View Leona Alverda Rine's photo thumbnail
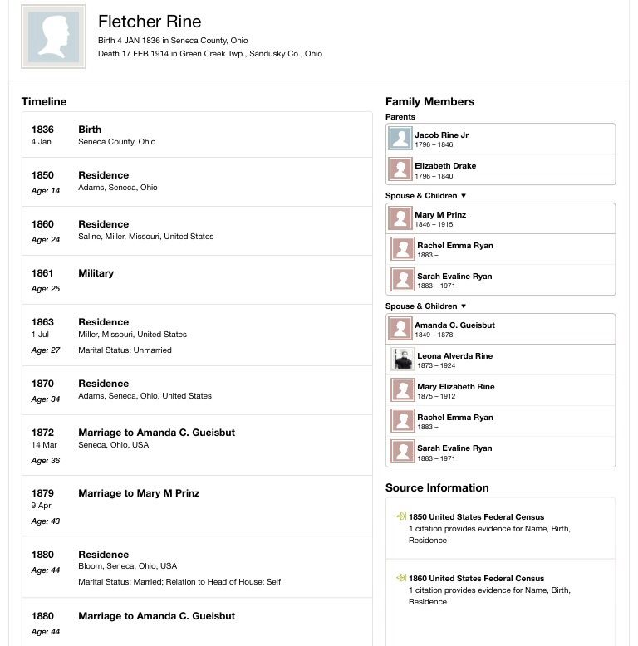The image size is (638, 646). click(x=403, y=360)
